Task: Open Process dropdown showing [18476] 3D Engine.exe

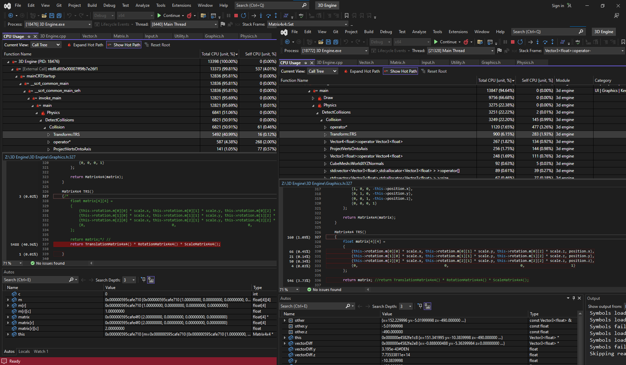Action: (x=58, y=24)
